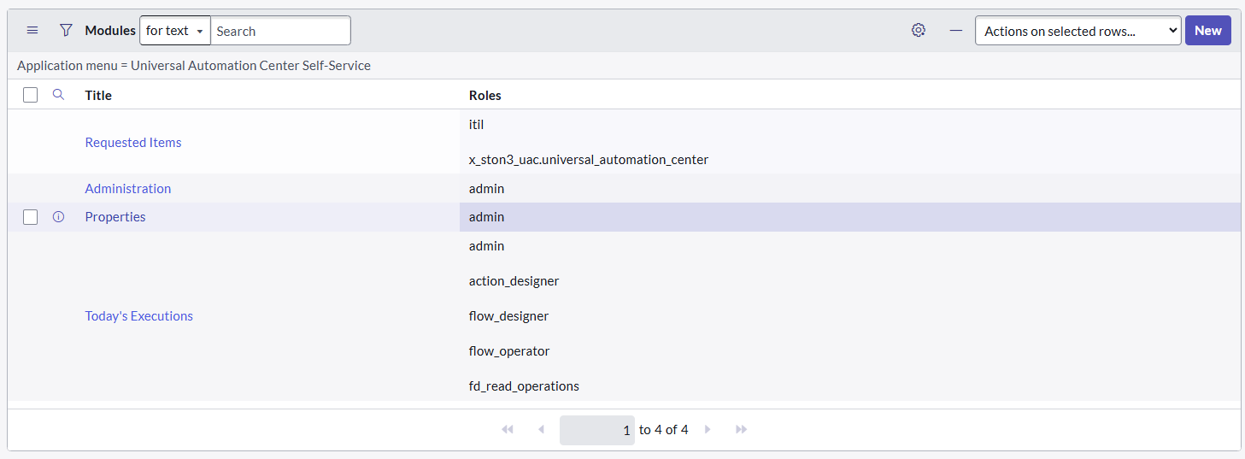The height and width of the screenshot is (459, 1245).
Task: Check the Properties row checkbox
Action: click(31, 217)
